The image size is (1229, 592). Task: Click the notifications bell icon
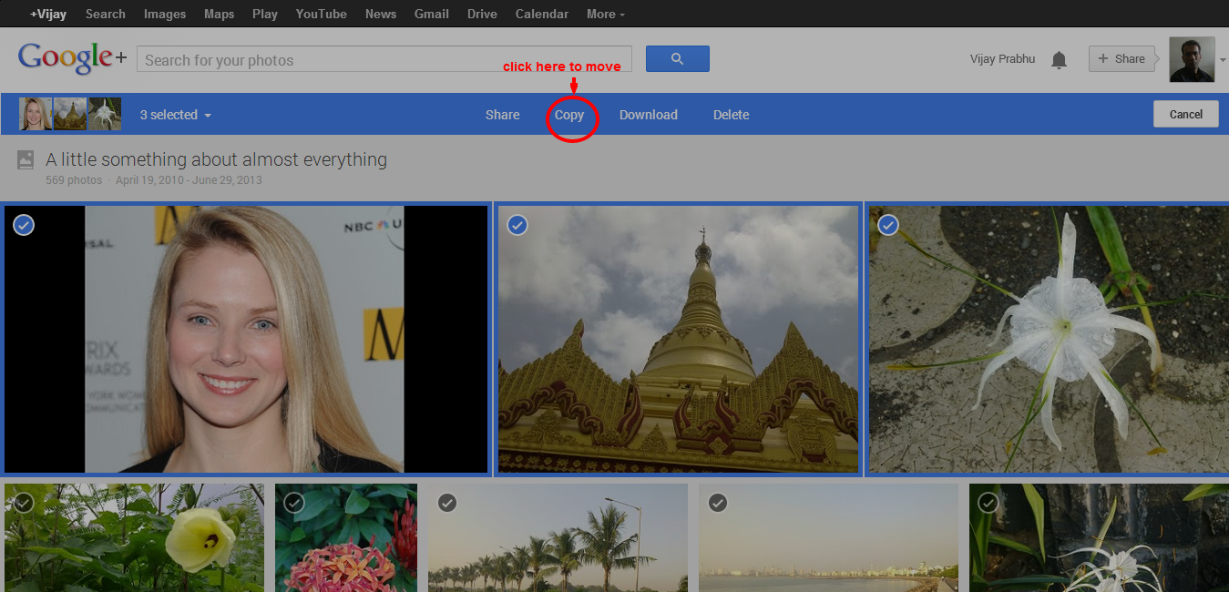click(1059, 58)
